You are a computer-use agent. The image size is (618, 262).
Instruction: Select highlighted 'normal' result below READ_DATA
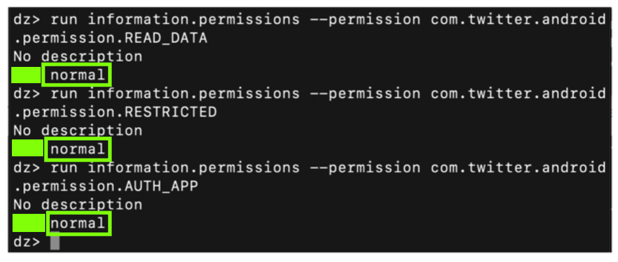tap(76, 75)
